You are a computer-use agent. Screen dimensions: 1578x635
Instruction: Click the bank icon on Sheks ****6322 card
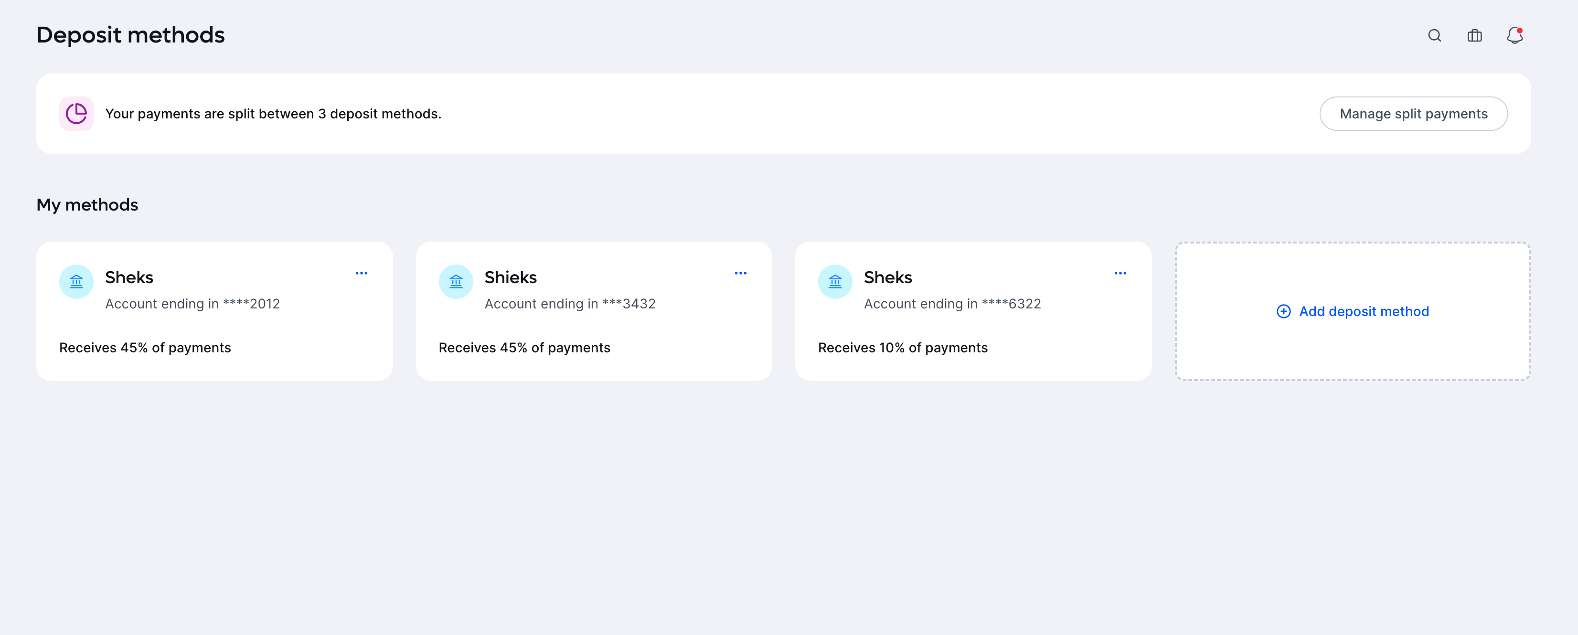pos(834,282)
